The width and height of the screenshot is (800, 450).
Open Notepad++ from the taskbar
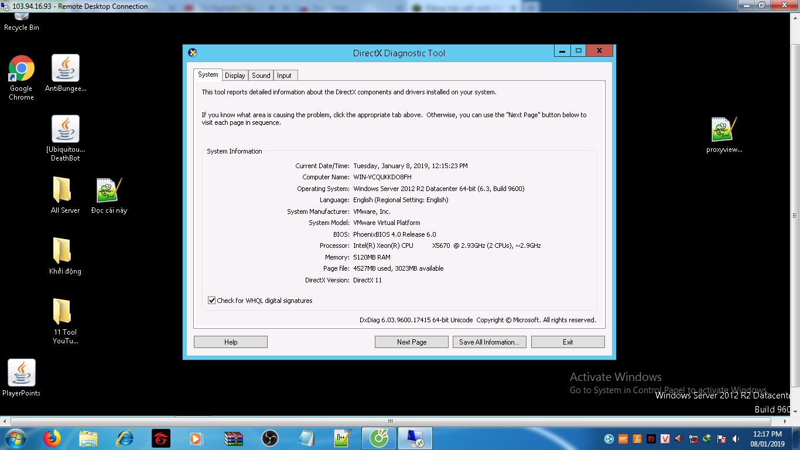click(x=342, y=438)
